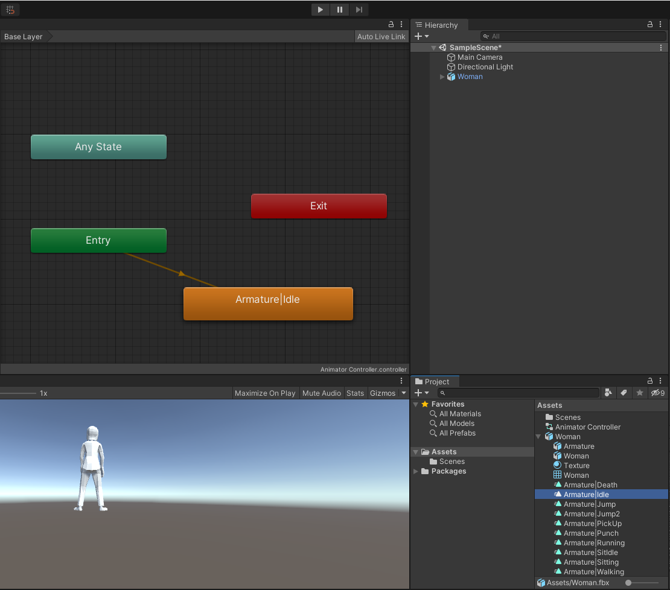Click the Search Favorites star icon

[639, 393]
